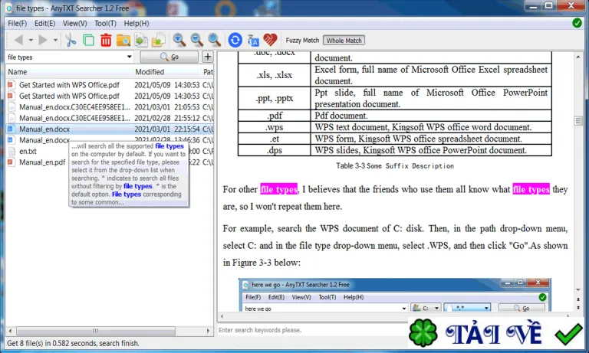589x353 pixels.
Task: Expand the search keyword dropdown arrow
Action: 129,57
